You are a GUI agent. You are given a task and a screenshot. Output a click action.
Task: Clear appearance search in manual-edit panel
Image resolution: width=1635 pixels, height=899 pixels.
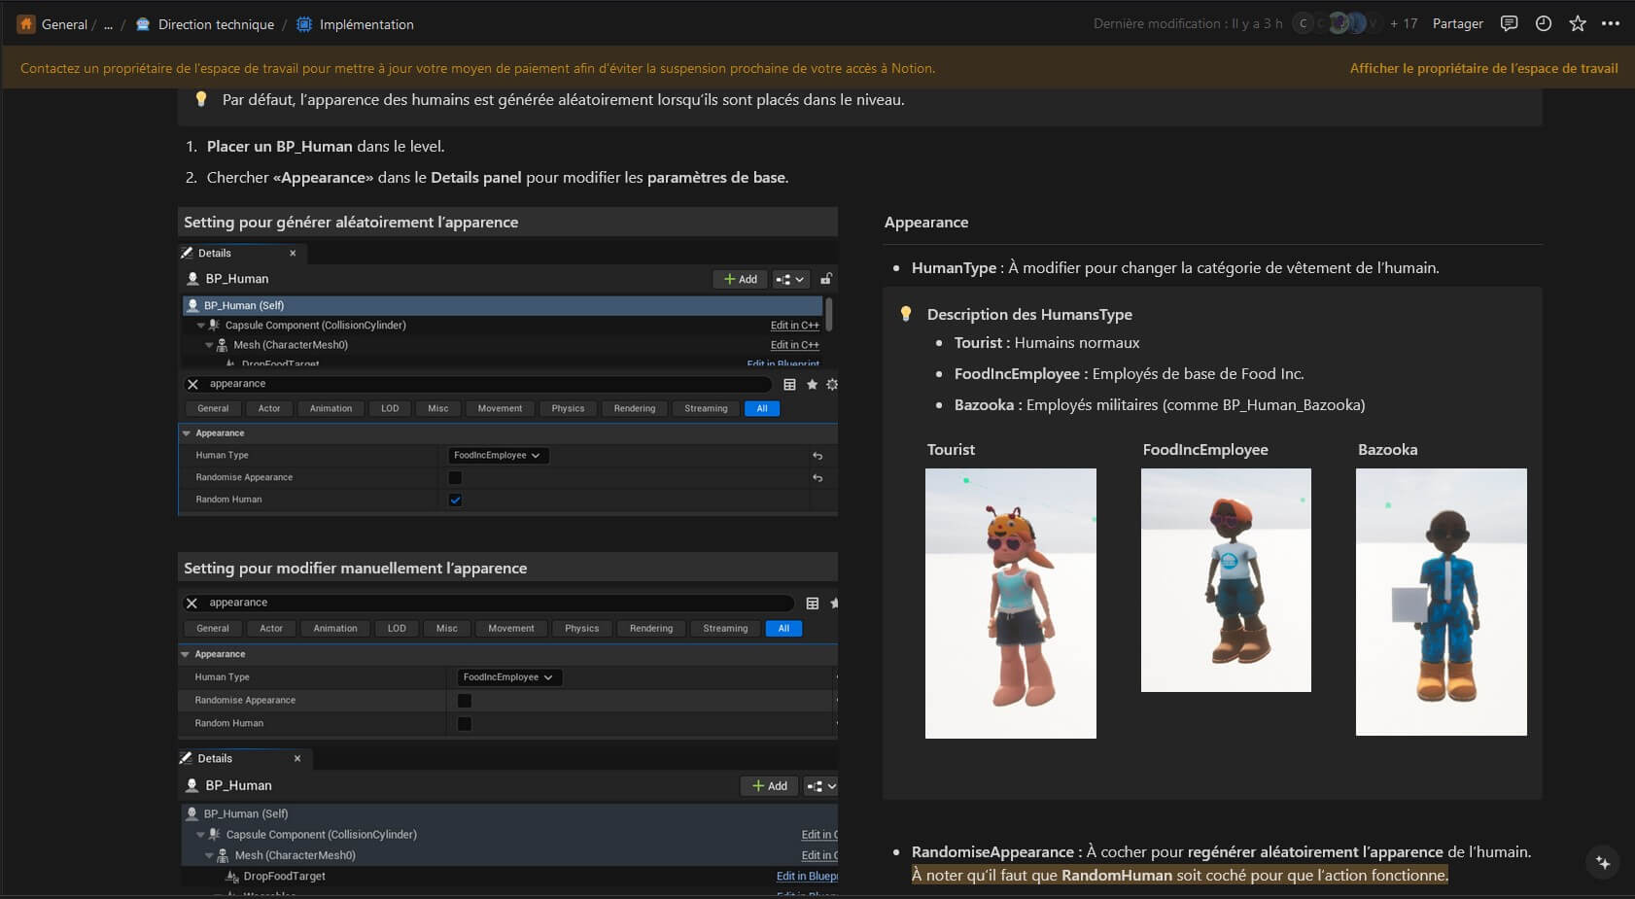point(191,603)
